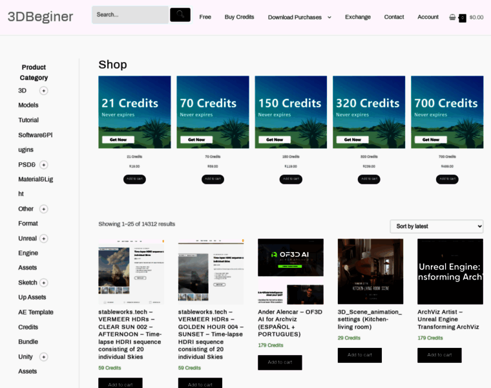Expand the PSD&Material&Light category

43,164
